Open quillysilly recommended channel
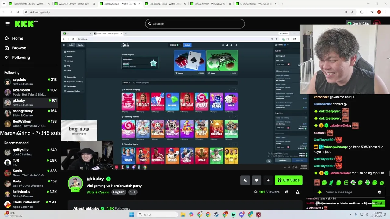This screenshot has width=390, height=219. [x=30, y=152]
